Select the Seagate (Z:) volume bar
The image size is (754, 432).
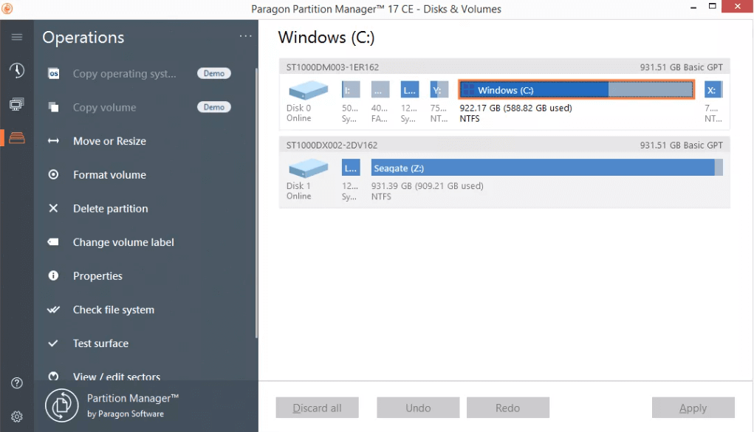point(546,168)
